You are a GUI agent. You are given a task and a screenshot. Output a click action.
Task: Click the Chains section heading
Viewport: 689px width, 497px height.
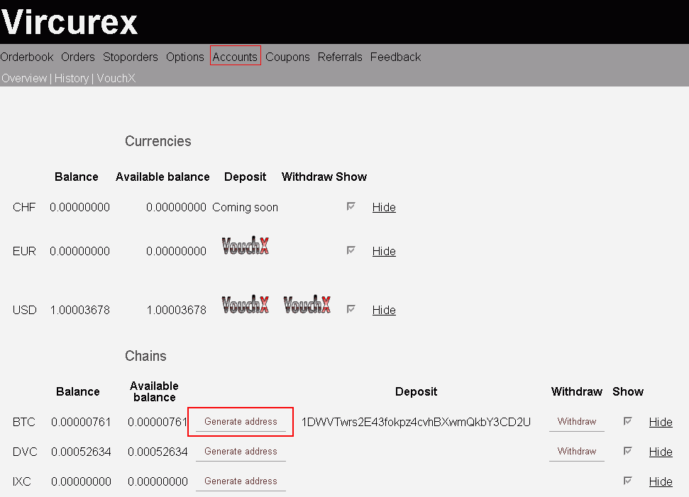[x=145, y=356]
